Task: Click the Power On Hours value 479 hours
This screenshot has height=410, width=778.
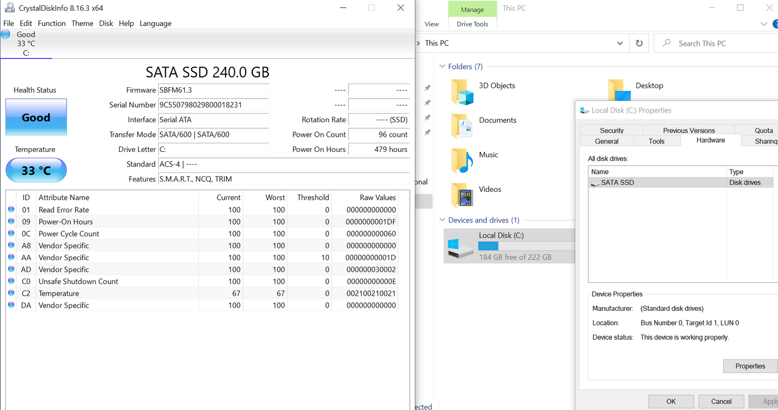Action: [x=379, y=149]
